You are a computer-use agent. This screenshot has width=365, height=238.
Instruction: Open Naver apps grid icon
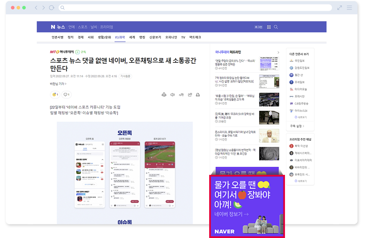pyautogui.click(x=269, y=27)
